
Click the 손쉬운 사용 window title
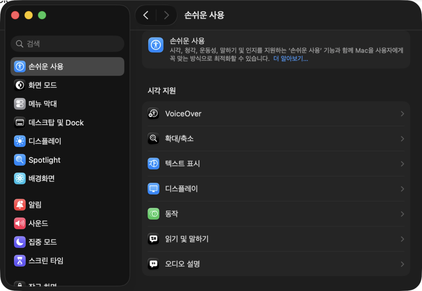204,15
